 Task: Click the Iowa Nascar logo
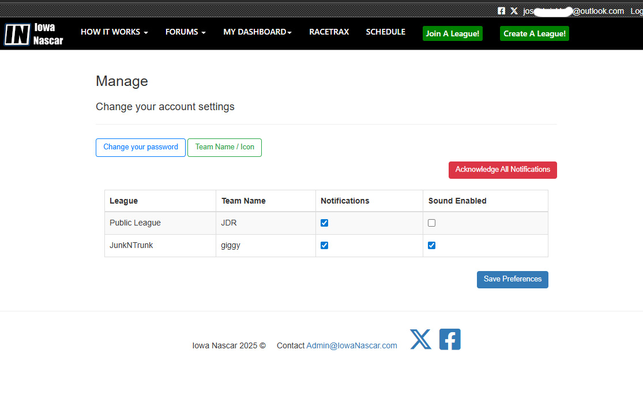pyautogui.click(x=33, y=34)
